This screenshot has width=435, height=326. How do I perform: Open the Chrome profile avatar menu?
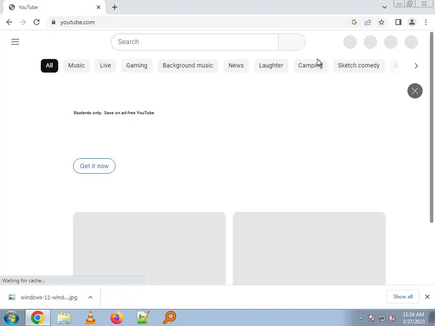[412, 22]
